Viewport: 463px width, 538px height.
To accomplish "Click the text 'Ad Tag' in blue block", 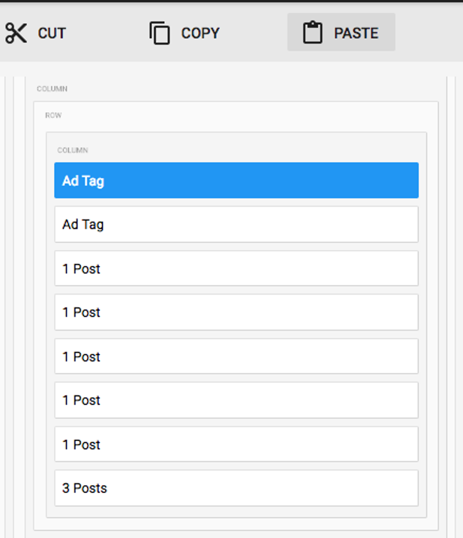I will click(83, 181).
